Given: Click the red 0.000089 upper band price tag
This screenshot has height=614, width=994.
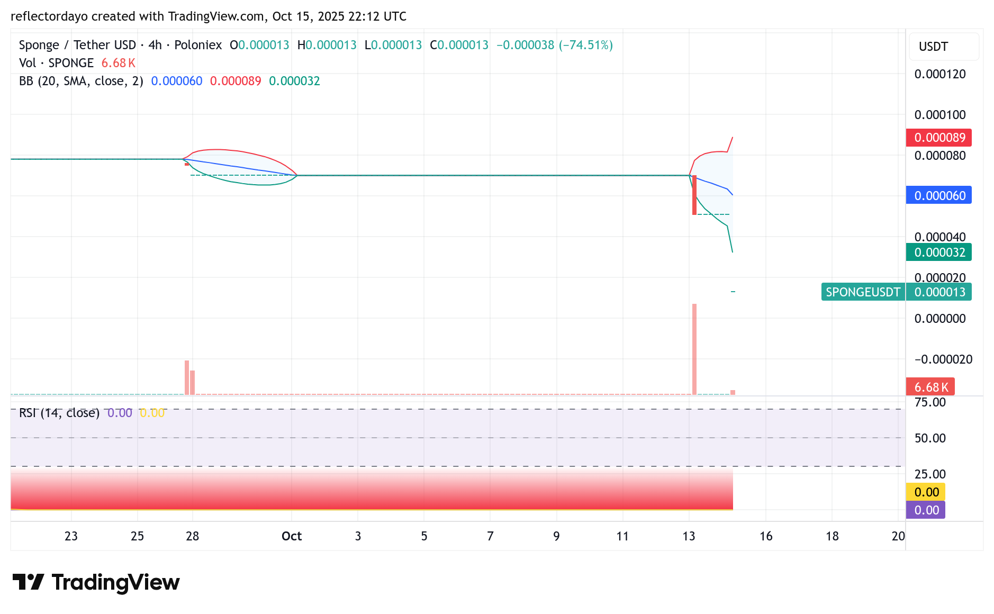Looking at the screenshot, I should 939,138.
